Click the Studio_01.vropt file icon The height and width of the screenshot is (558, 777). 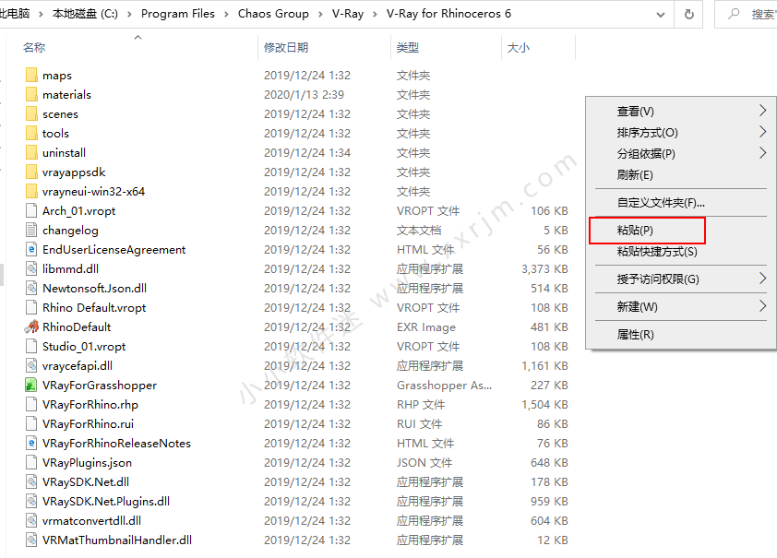tap(31, 346)
